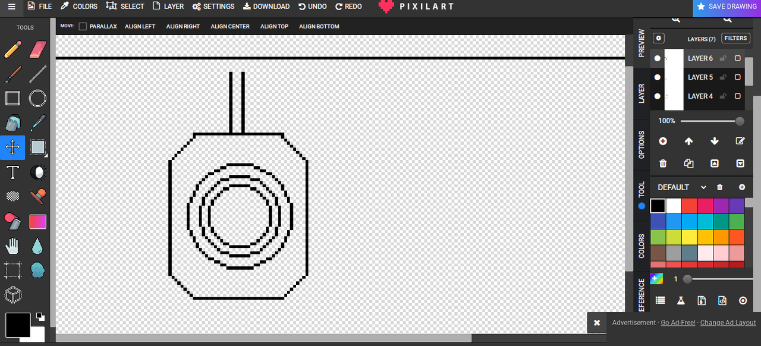Image resolution: width=761 pixels, height=346 pixels.
Task: Open the flask color mixer icon
Action: point(681,301)
